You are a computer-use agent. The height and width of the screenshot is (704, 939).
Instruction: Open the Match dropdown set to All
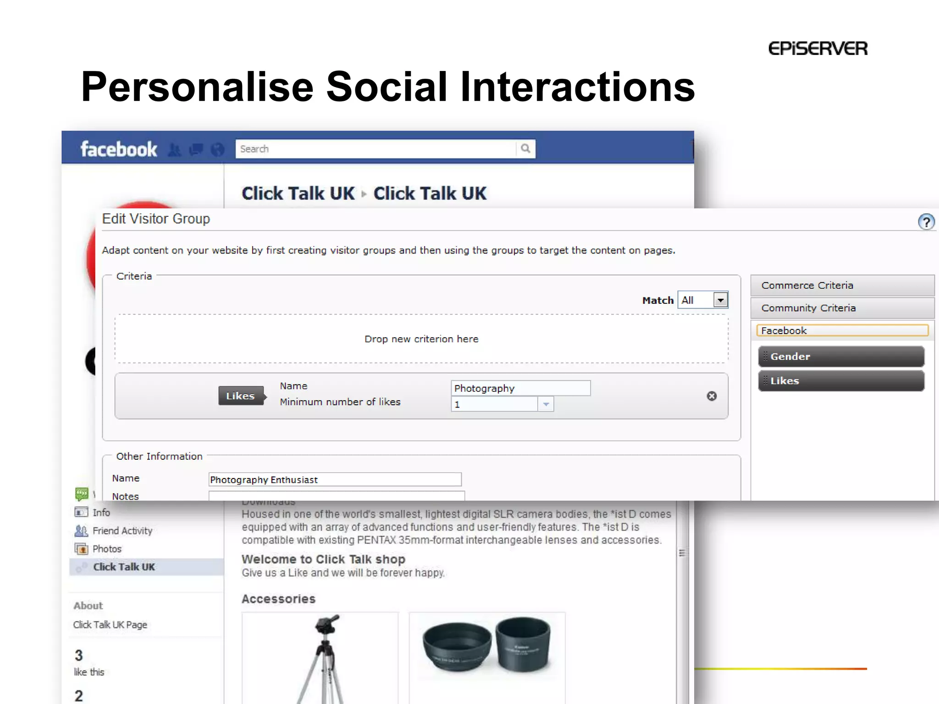pyautogui.click(x=703, y=300)
